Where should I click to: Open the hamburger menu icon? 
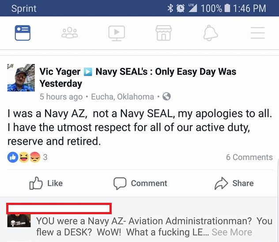[x=257, y=33]
